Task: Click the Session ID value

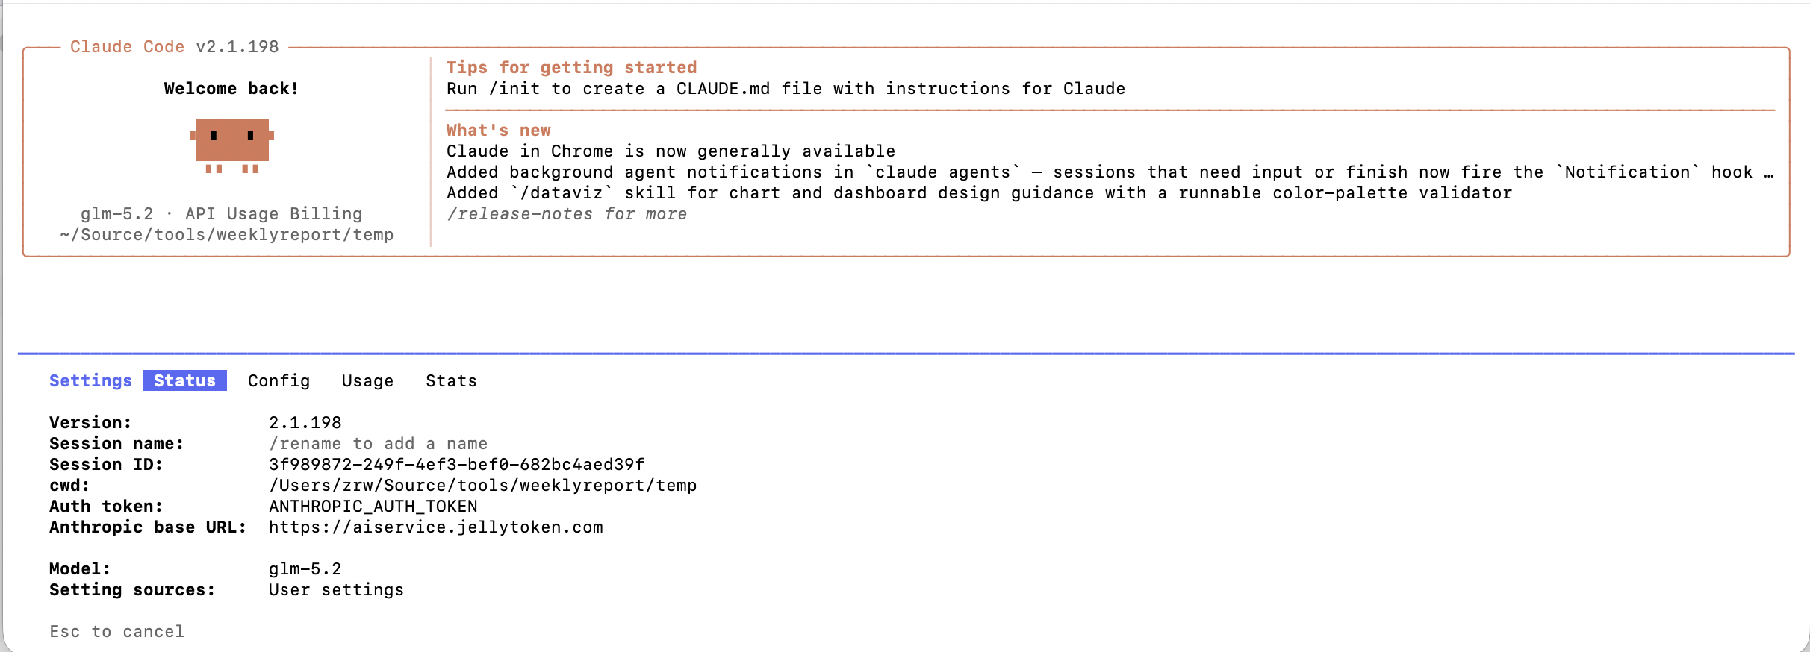Action: tap(456, 464)
